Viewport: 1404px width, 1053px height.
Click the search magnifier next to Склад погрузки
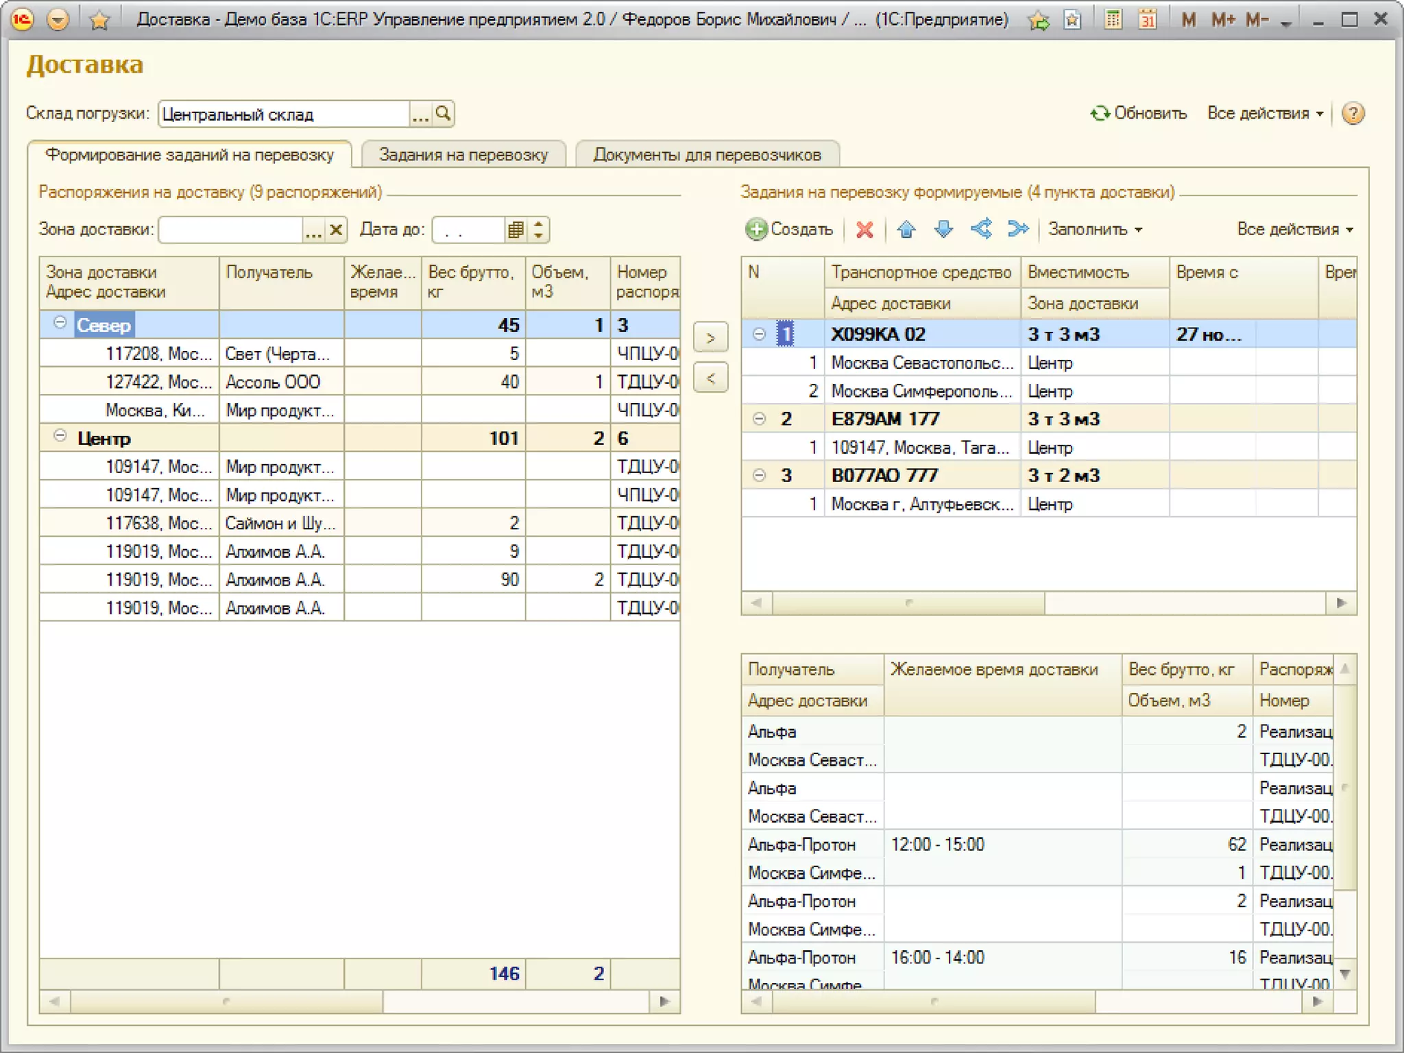(444, 113)
